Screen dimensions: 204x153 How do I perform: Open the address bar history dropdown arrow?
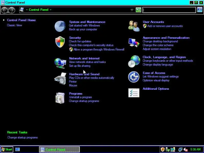click(x=132, y=10)
